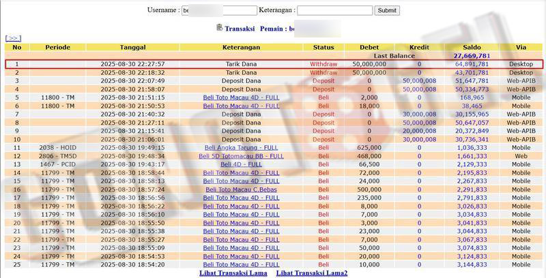This screenshot has width=546, height=278.
Task: Open Beli 5D Totomacau BB - FULL
Action: [x=241, y=156]
